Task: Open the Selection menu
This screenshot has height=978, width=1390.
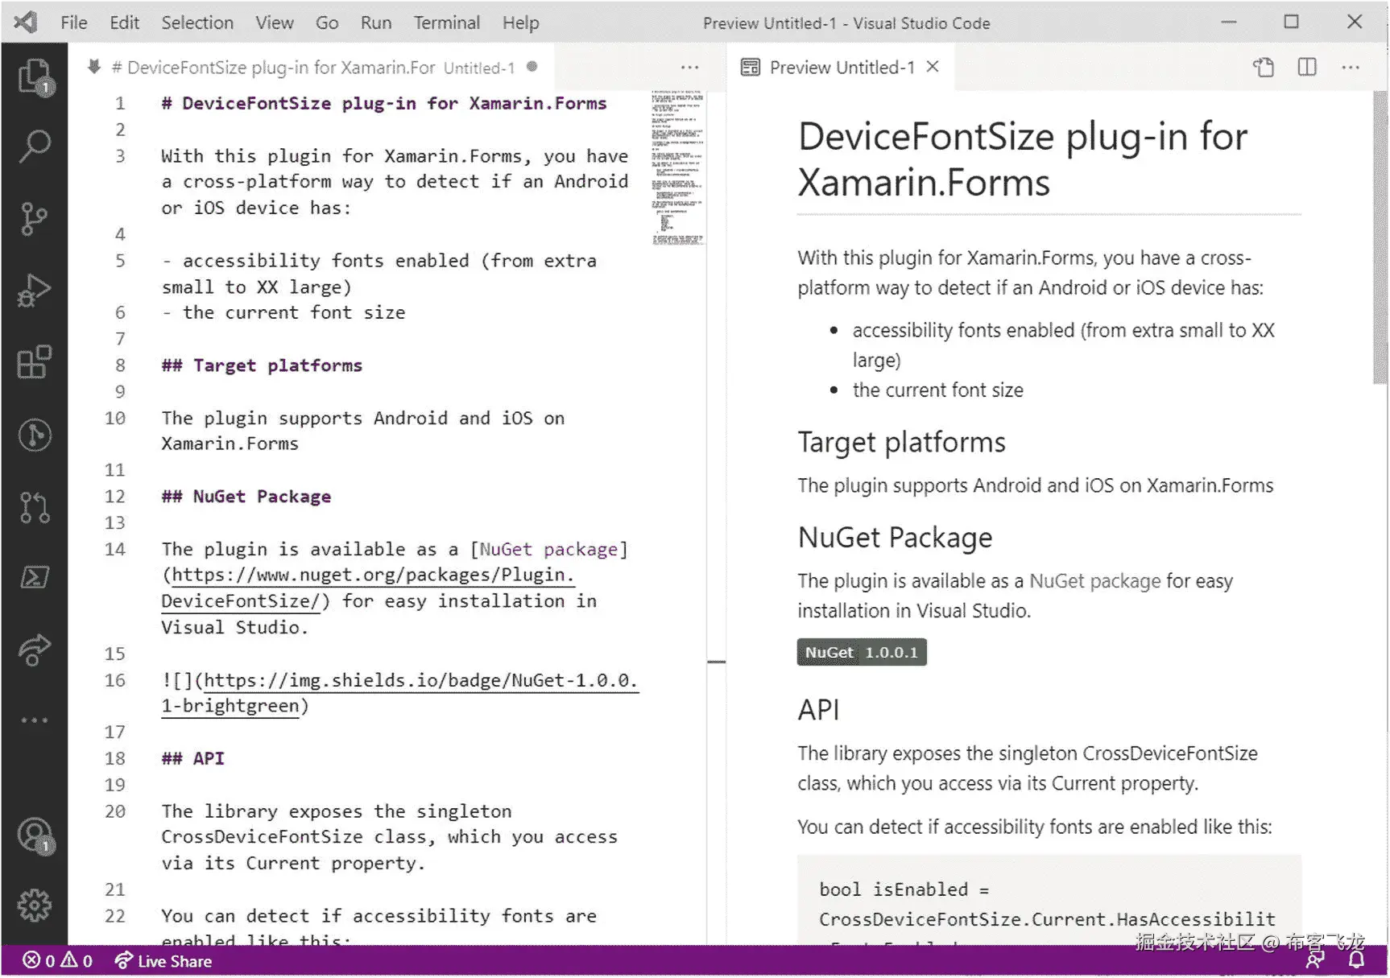Action: click(197, 23)
